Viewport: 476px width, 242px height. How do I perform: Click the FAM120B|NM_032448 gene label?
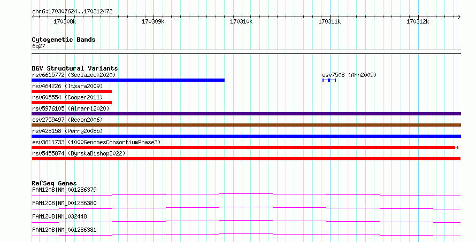pos(59,216)
